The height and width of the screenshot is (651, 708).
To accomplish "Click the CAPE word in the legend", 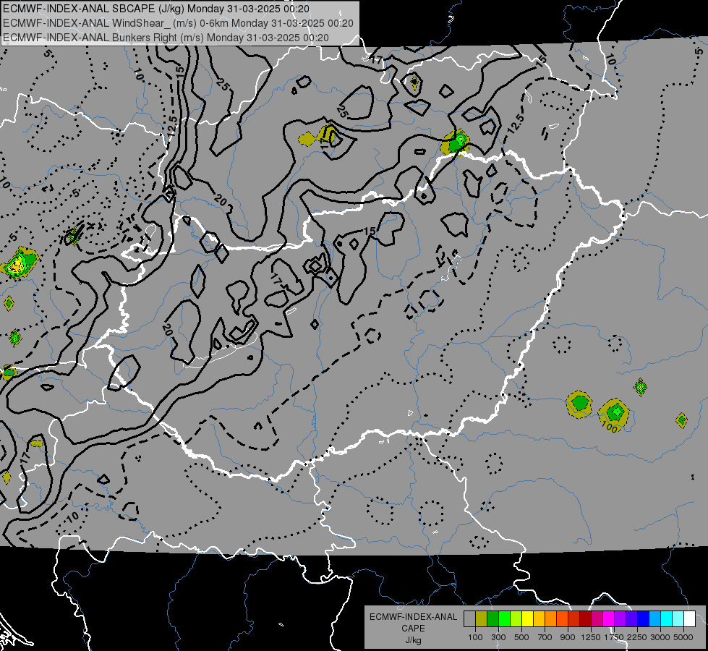I will 413,629.
